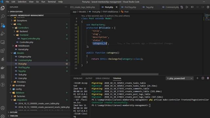Collapse LARAVEL-MEMBERSHIP-MANAGEMENT section
The width and height of the screenshot is (210, 118).
click(39, 15)
